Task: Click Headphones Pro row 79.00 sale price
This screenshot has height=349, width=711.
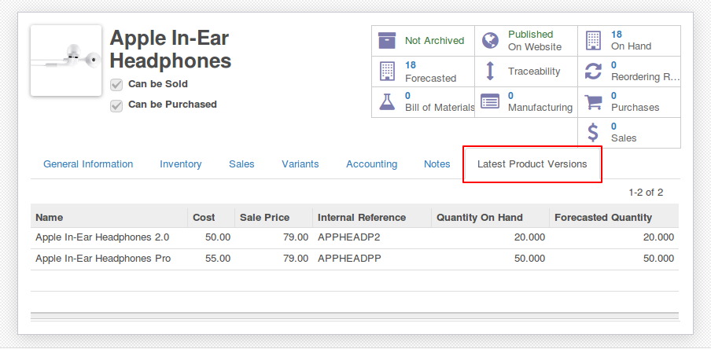Action: [x=296, y=259]
